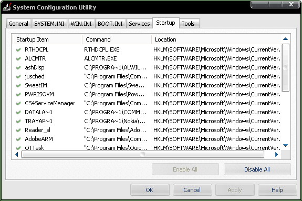Click the Disable All button

click(257, 169)
